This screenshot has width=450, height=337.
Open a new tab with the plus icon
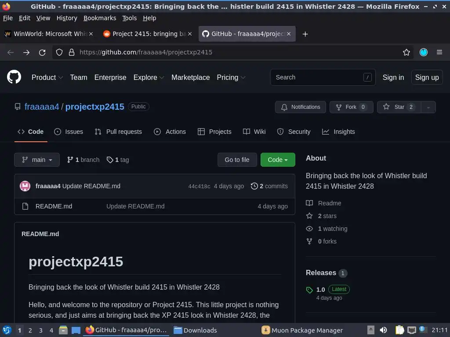pyautogui.click(x=305, y=34)
